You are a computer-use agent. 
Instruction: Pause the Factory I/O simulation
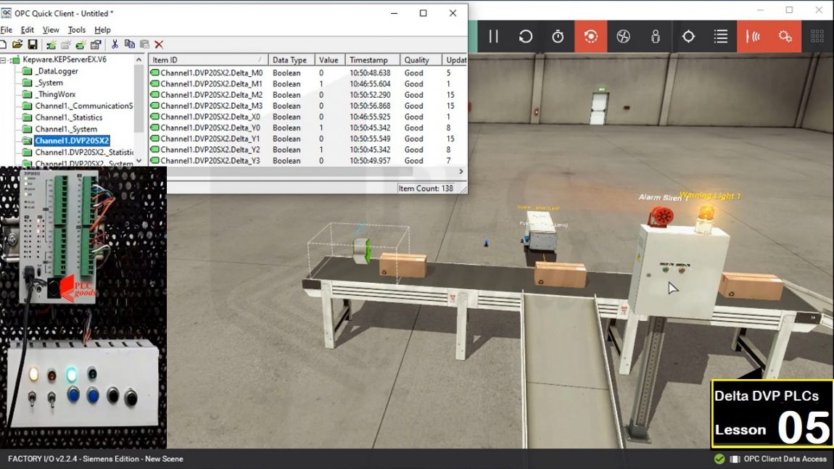pyautogui.click(x=494, y=36)
